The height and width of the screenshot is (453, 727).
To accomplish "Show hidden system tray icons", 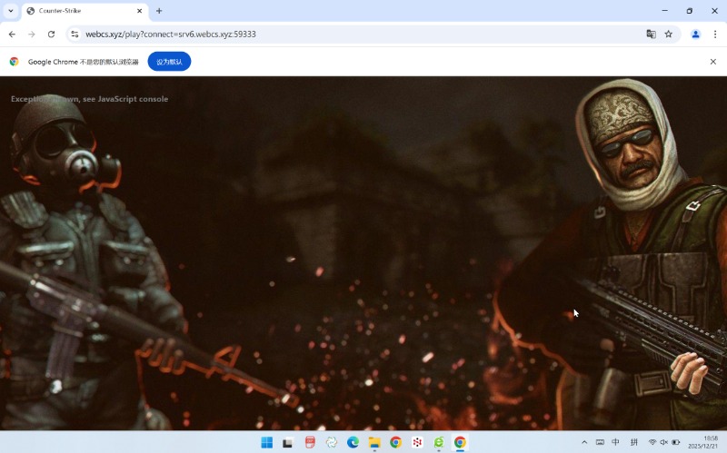I will [584, 442].
